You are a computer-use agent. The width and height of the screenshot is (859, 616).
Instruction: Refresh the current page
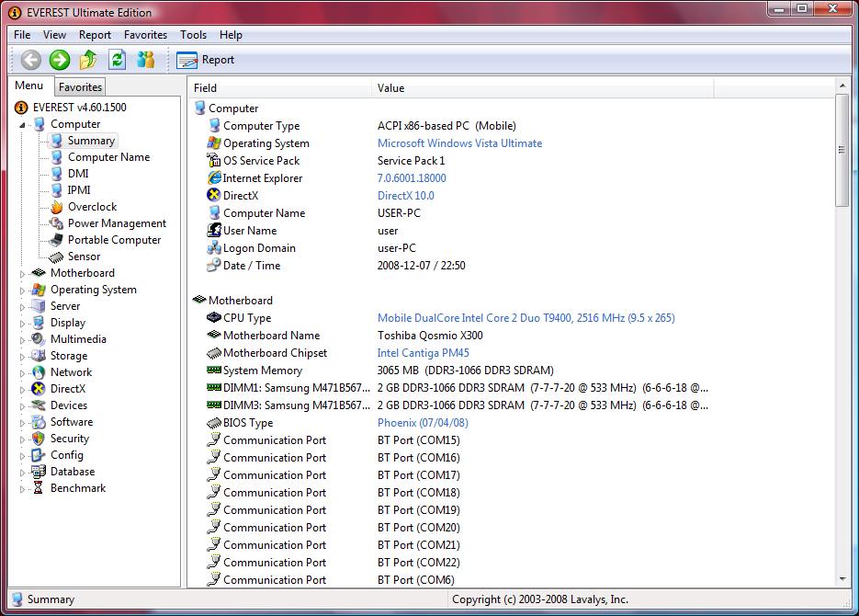(x=118, y=60)
